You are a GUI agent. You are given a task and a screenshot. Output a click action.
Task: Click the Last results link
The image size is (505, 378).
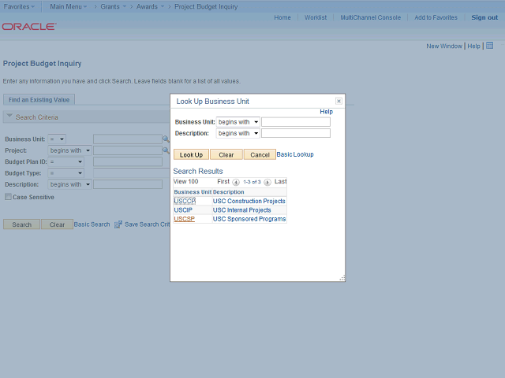(x=281, y=181)
